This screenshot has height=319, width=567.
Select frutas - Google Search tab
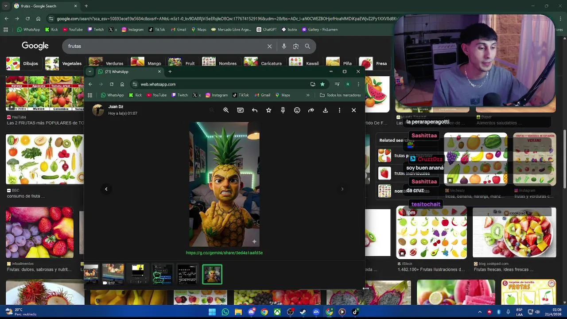click(x=44, y=6)
